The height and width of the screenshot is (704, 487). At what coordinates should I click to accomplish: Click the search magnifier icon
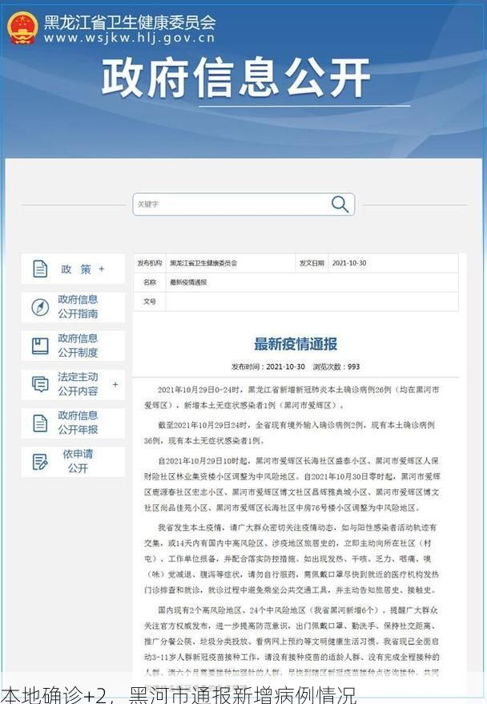(340, 204)
